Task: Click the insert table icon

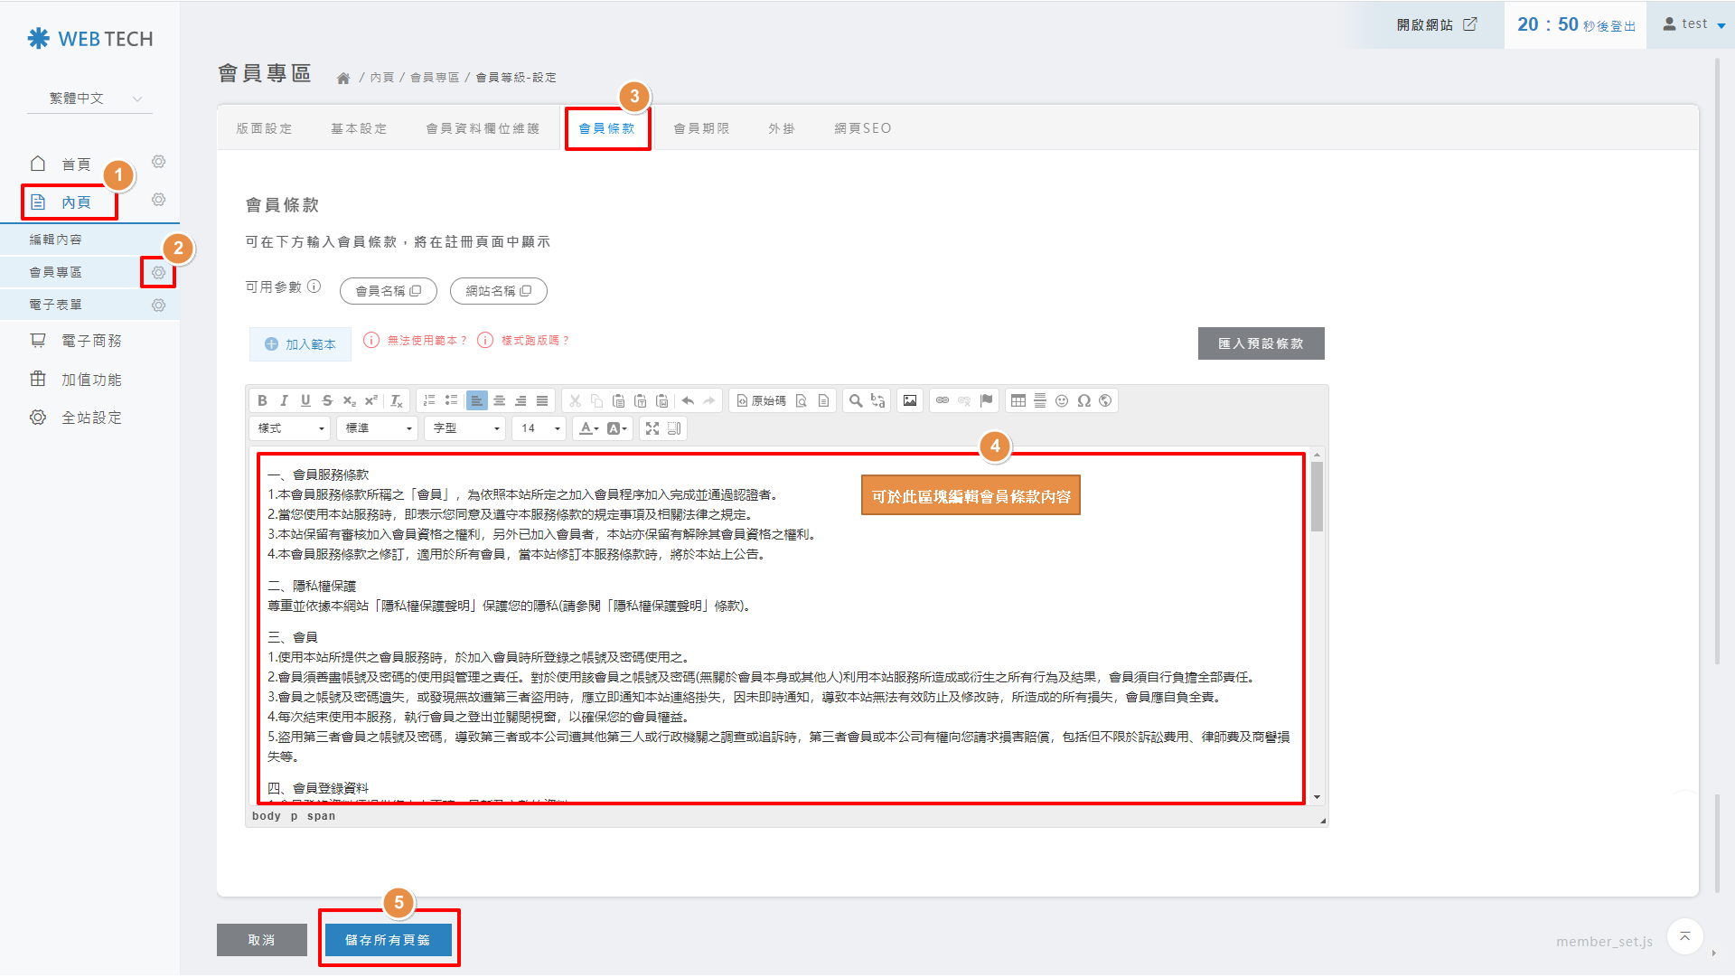Action: 1018,401
